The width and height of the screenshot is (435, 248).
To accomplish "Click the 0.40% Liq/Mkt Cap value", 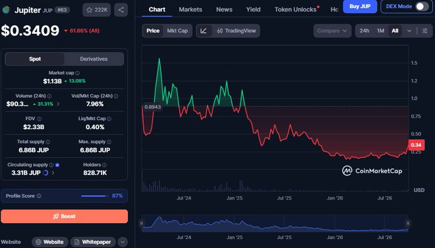I will tap(95, 127).
